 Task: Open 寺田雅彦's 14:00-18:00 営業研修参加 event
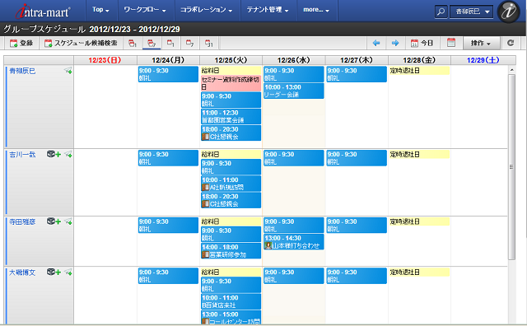(x=231, y=251)
